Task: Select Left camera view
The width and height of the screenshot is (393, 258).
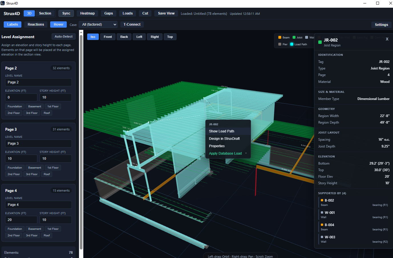Action: [139, 37]
